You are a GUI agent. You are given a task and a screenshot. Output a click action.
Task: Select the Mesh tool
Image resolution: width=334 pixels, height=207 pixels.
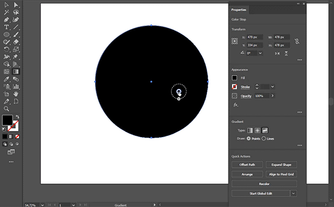tap(6, 72)
